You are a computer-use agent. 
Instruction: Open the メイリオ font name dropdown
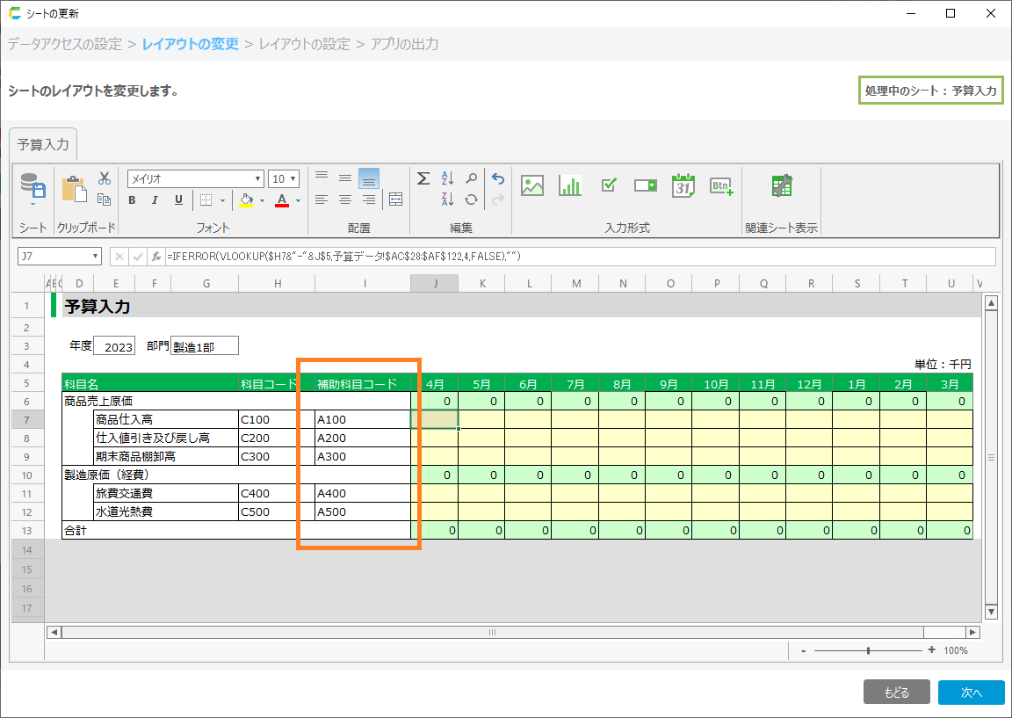[x=258, y=179]
